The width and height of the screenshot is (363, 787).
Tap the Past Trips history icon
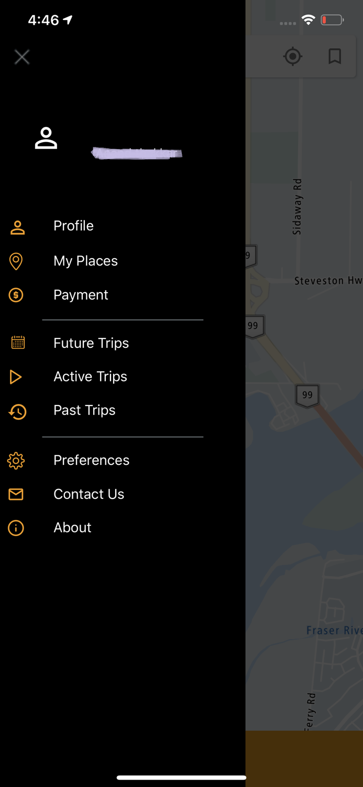pyautogui.click(x=17, y=411)
